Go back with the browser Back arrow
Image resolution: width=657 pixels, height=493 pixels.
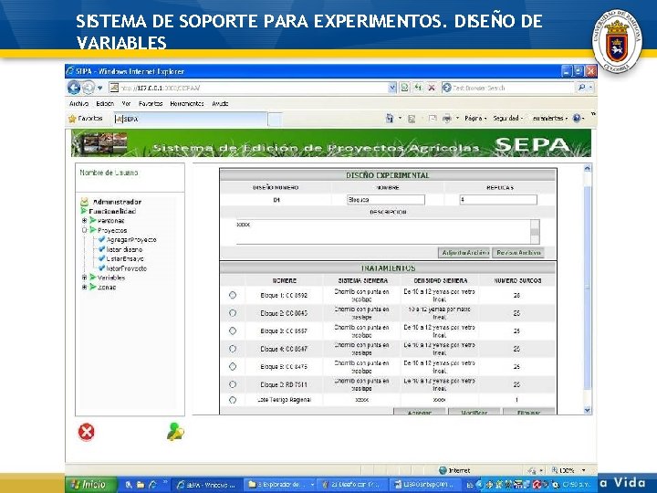(74, 88)
